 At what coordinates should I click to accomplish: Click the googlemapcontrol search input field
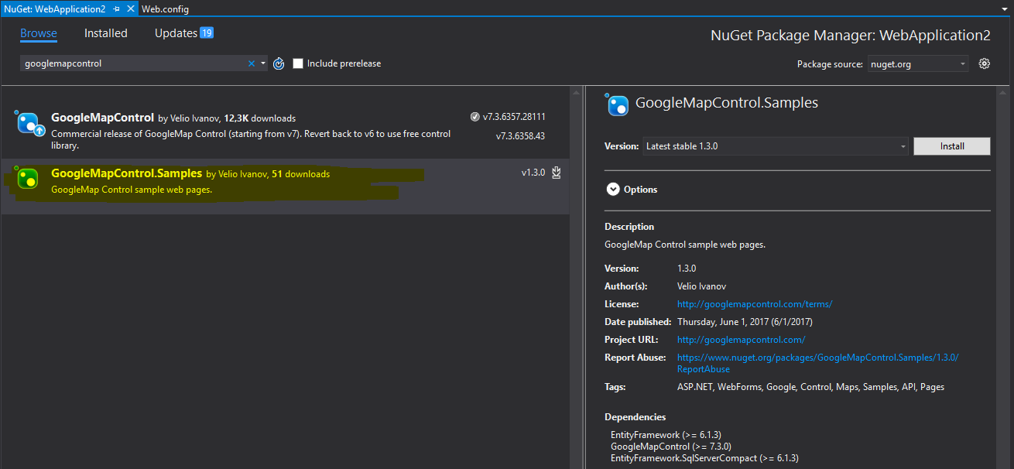[132, 63]
